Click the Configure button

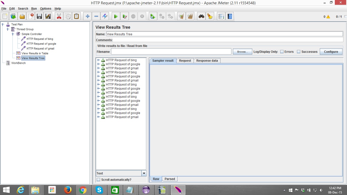(331, 52)
